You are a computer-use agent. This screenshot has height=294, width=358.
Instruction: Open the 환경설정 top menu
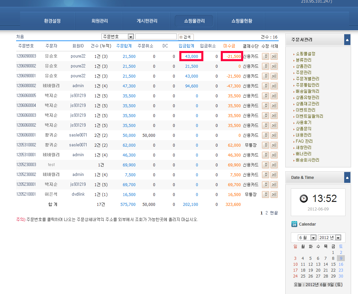point(52,21)
